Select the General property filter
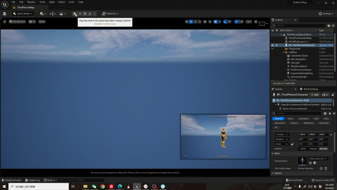Image resolution: width=337 pixels, height=190 pixels. click(x=278, y=119)
